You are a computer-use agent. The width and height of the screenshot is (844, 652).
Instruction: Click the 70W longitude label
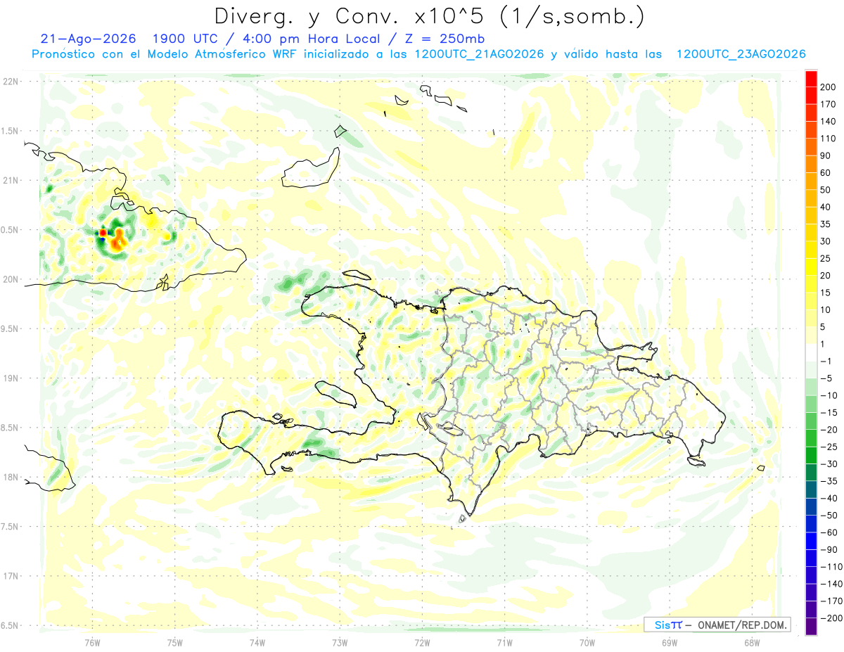coord(587,642)
